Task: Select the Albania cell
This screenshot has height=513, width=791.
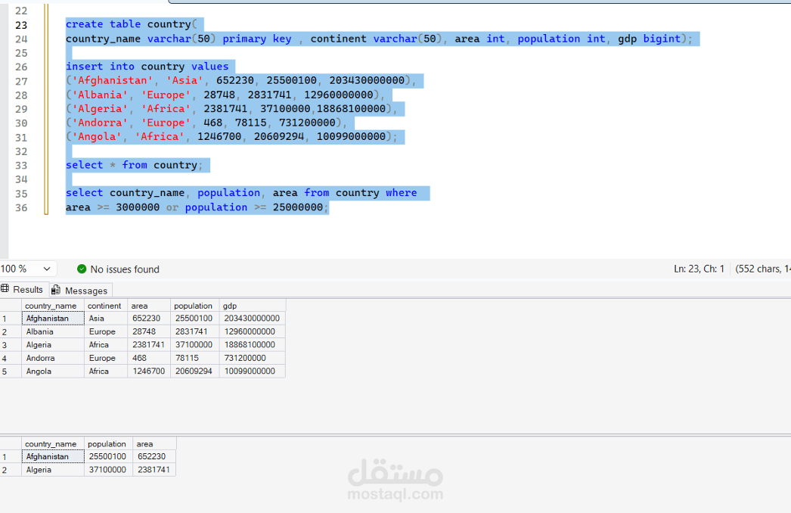Action: pos(52,331)
